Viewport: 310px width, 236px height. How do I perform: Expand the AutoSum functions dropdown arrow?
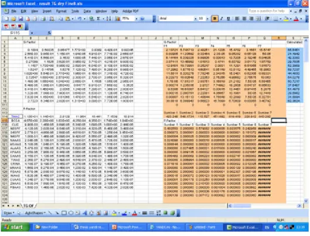[103, 19]
